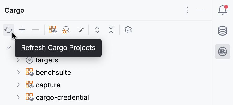The image size is (233, 105).
Task: Click the Cargo bug-search icon
Action: 66,30
